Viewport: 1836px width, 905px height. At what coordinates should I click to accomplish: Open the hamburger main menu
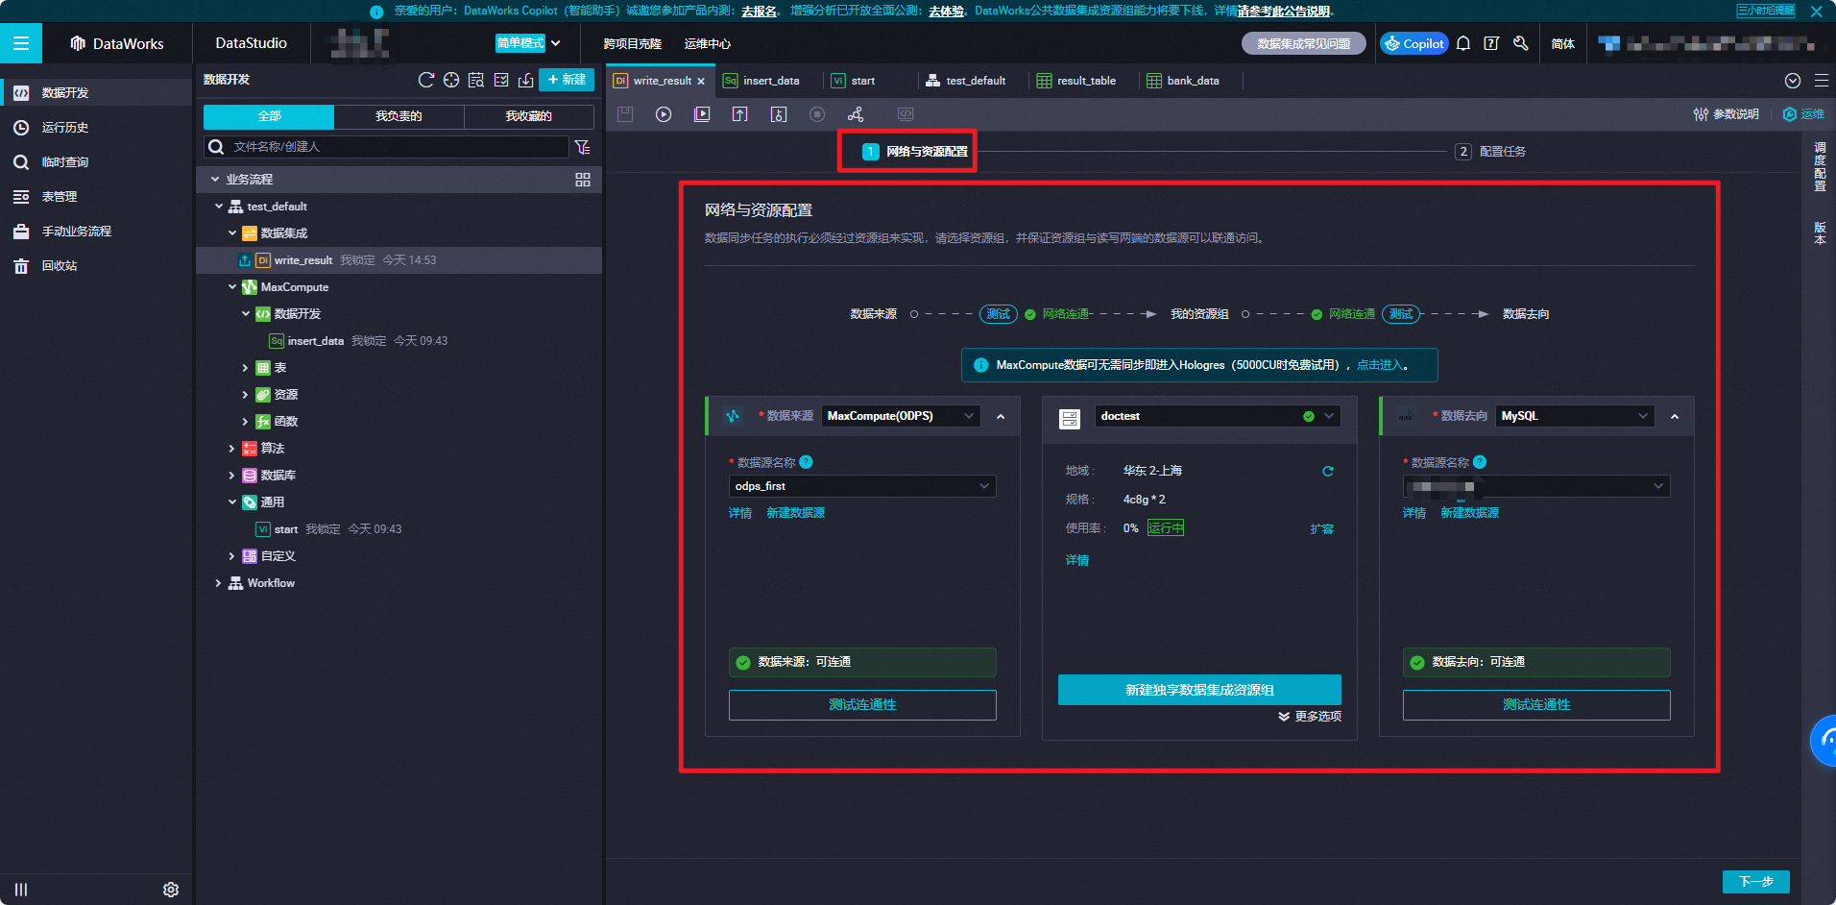[x=21, y=43]
